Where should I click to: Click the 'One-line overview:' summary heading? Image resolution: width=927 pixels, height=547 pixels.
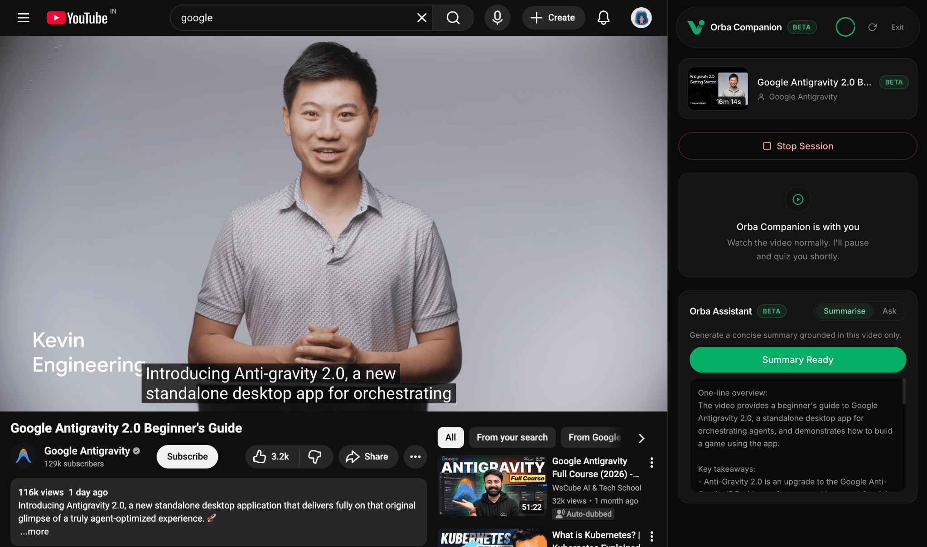tap(733, 393)
